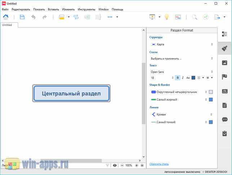Toggle italic text formatting
This screenshot has height=175, width=232.
tap(183, 78)
